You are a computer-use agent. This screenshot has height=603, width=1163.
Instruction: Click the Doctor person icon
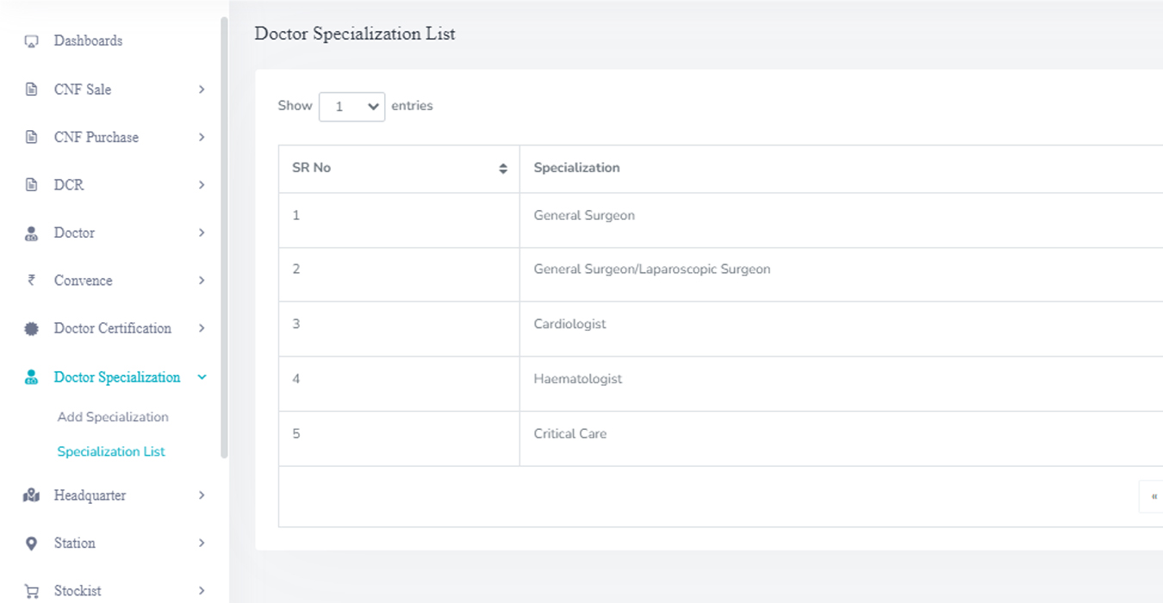(32, 233)
